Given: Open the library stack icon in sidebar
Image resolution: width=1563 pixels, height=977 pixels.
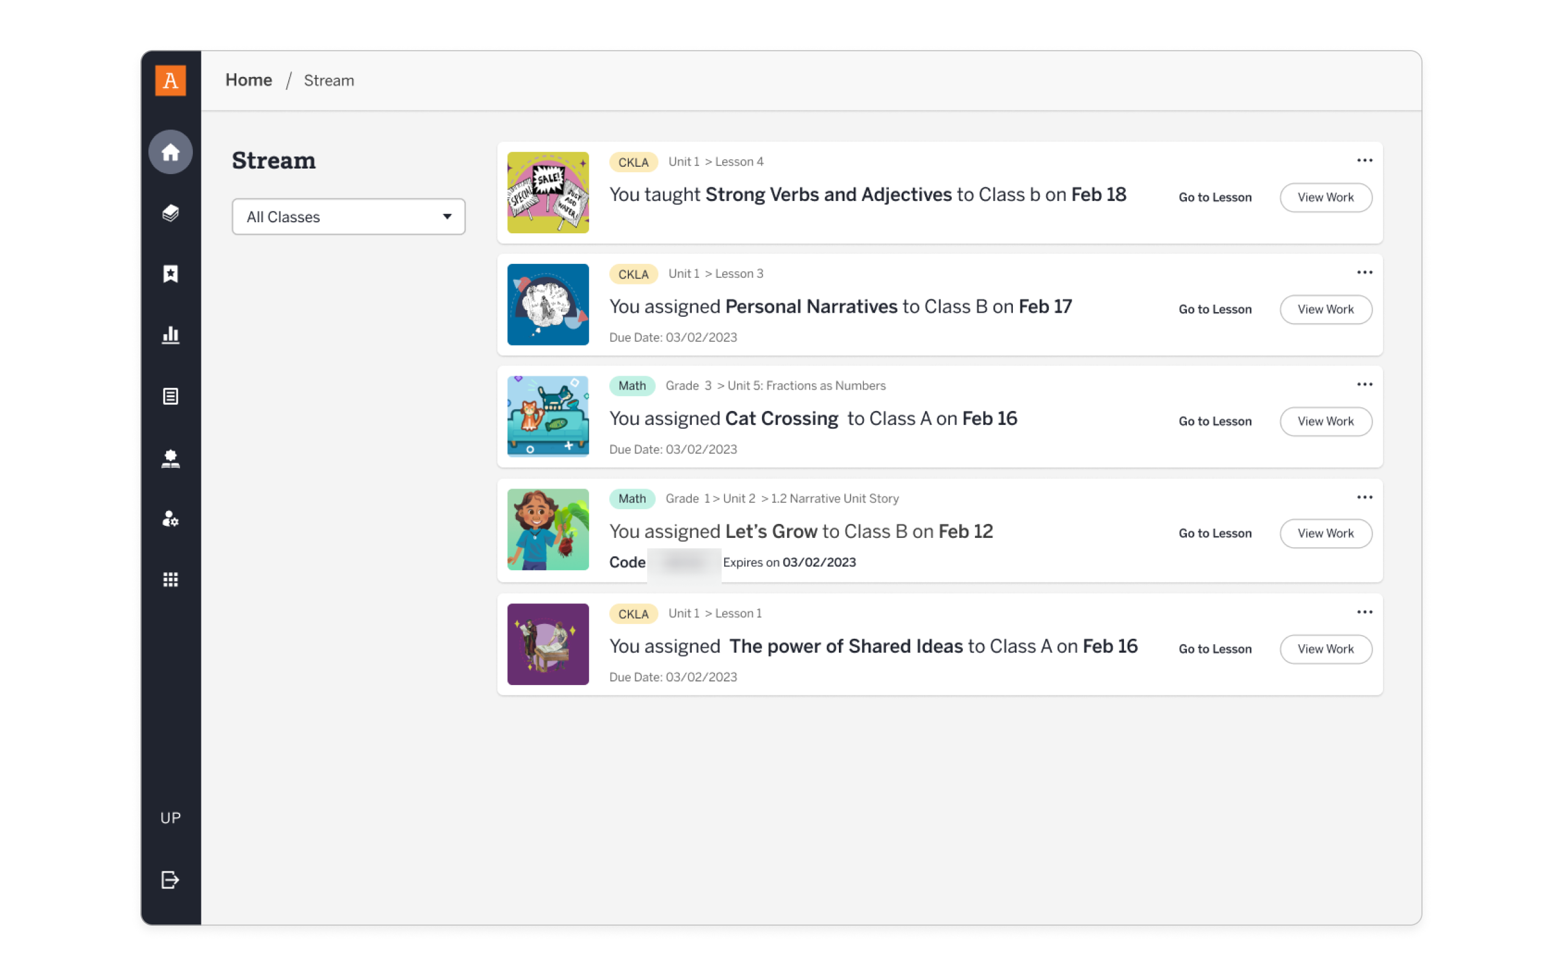Looking at the screenshot, I should coord(170,213).
